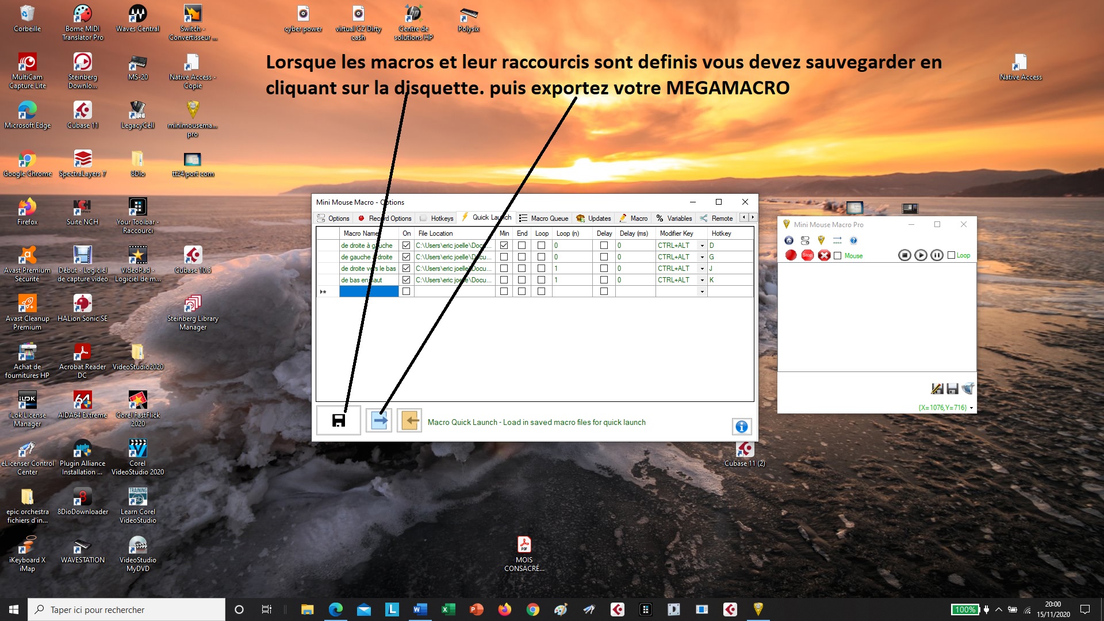Stop the macro with the Stop sign icon
This screenshot has width=1104, height=621.
(807, 255)
